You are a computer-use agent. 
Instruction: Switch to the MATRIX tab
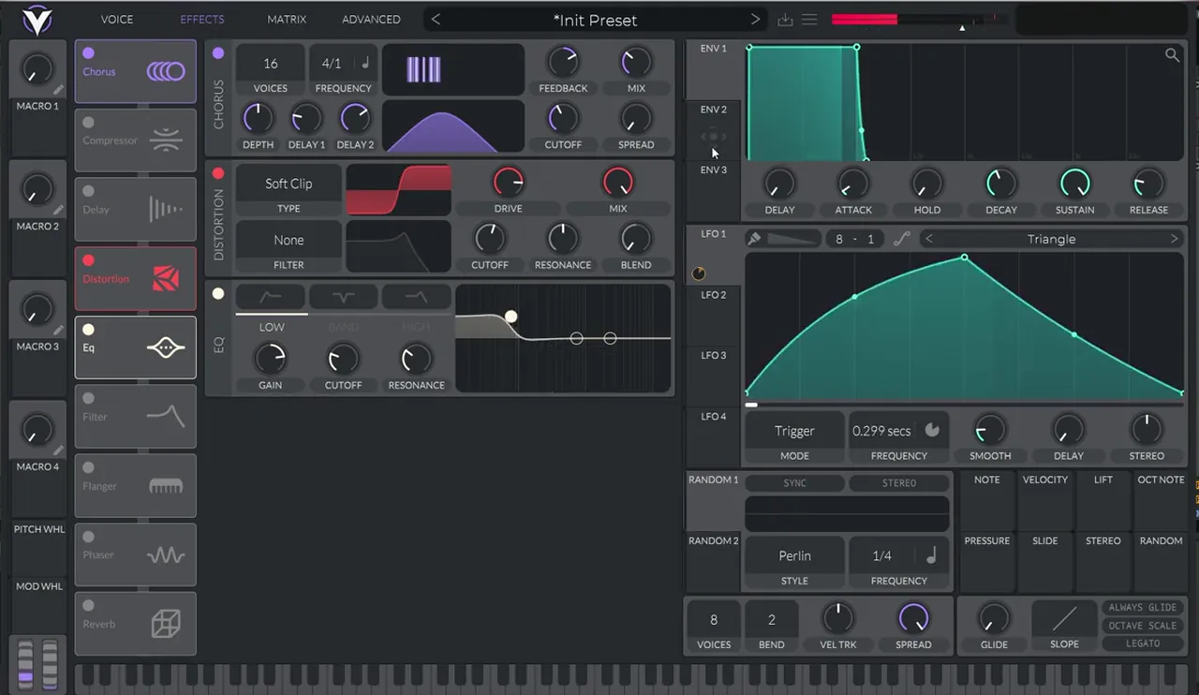(x=287, y=20)
